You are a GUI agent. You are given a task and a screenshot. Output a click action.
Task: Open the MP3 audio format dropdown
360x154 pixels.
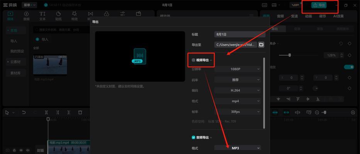coord(238,148)
